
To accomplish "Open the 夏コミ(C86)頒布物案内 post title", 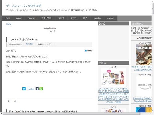I will (x=43, y=111).
